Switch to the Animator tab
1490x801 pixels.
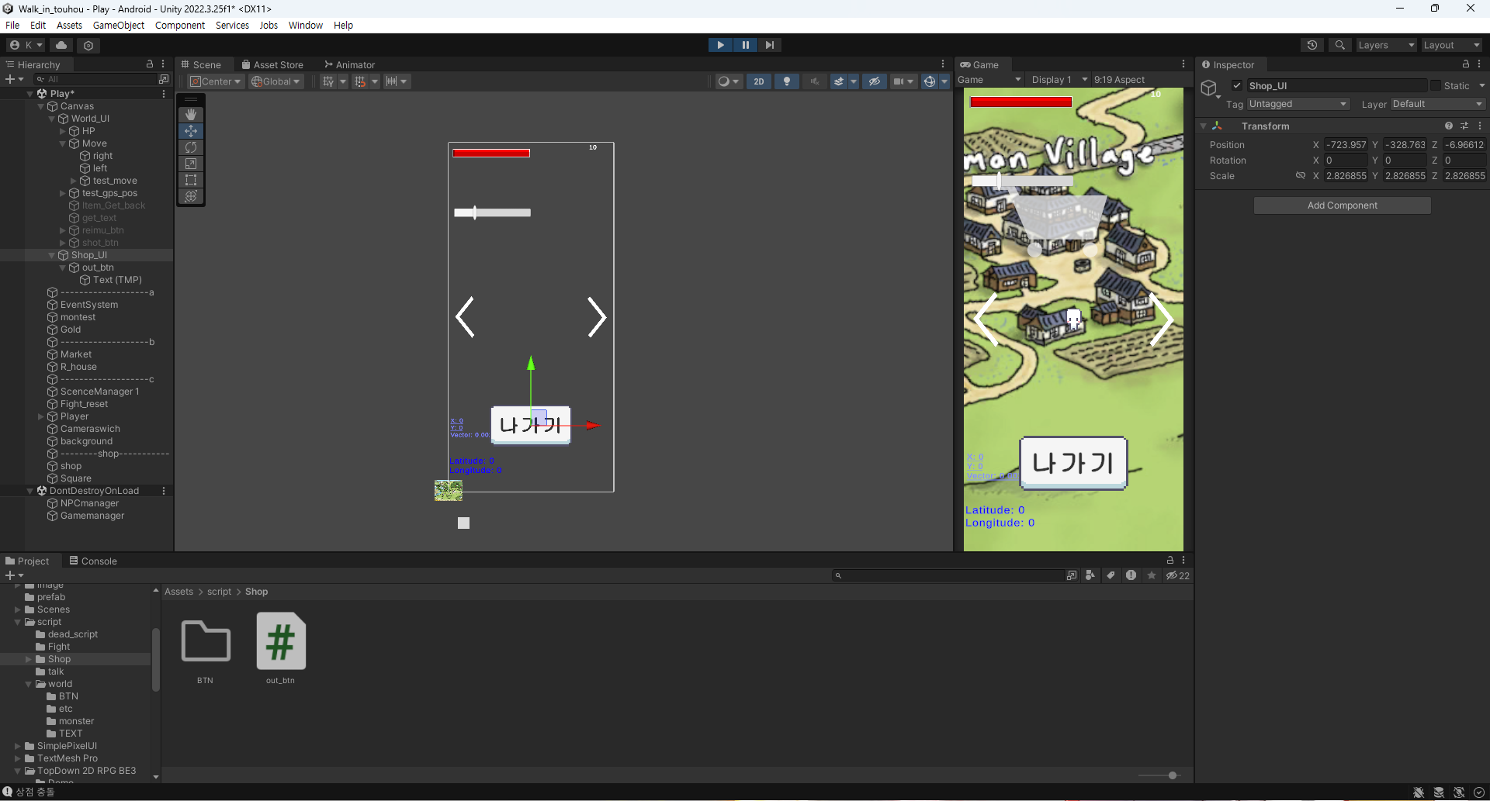[x=349, y=65]
